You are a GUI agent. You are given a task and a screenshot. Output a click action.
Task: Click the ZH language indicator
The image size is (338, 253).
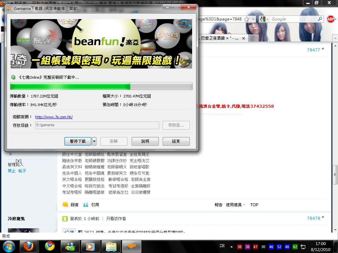pyautogui.click(x=222, y=246)
